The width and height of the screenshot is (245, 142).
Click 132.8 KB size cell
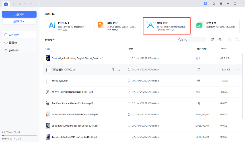tap(225, 70)
